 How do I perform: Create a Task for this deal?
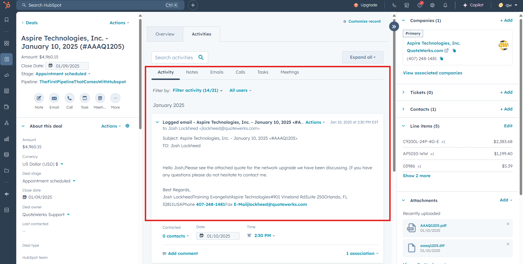[x=85, y=98]
